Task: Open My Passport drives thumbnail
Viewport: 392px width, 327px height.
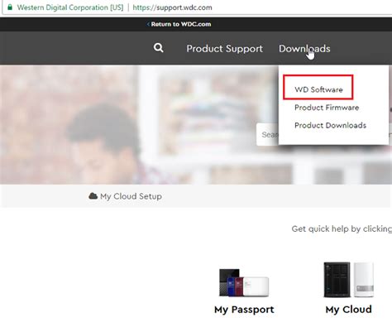Action: [244, 282]
